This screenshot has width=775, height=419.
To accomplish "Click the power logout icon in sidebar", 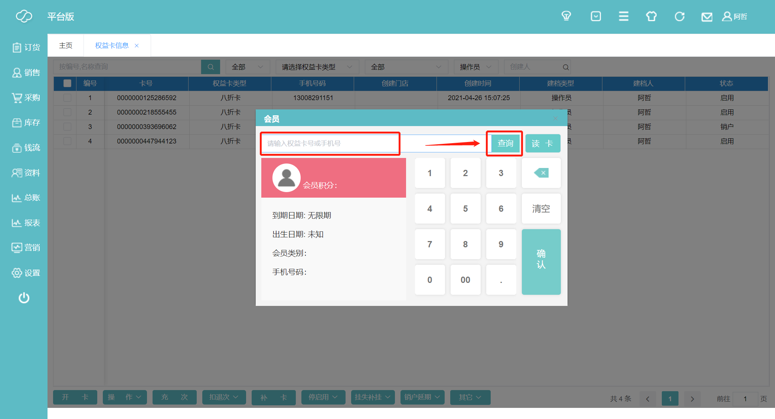I will 24,298.
